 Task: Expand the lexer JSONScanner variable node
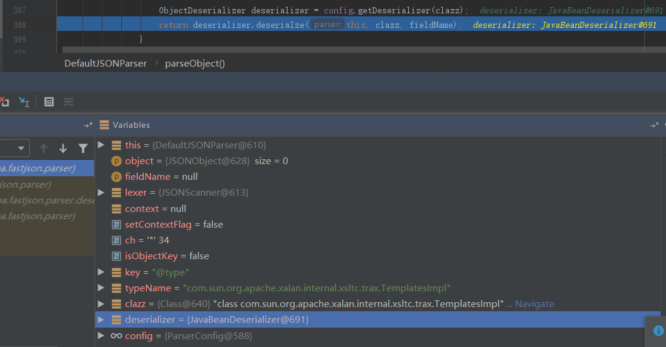(x=101, y=193)
